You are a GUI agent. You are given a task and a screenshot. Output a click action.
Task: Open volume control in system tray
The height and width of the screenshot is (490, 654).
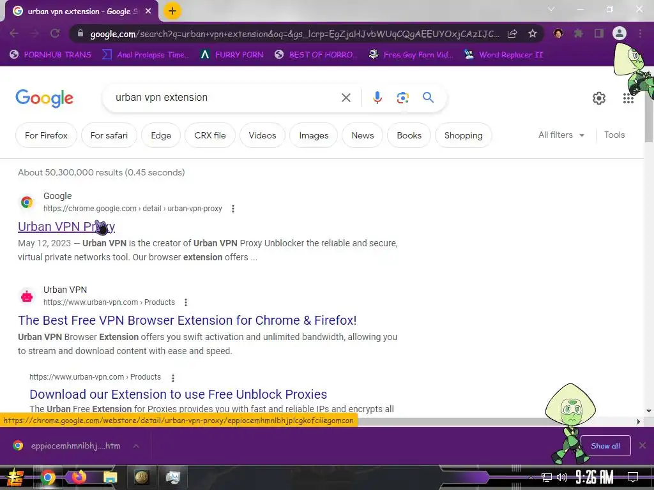point(562,477)
